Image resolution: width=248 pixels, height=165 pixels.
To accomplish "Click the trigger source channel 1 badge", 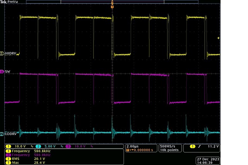I will pyautogui.click(x=193, y=146).
